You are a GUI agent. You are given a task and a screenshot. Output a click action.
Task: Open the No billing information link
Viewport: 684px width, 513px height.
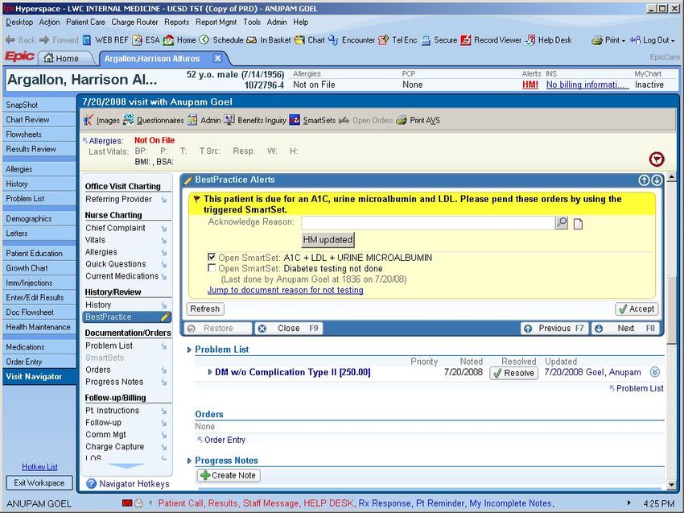pyautogui.click(x=587, y=85)
